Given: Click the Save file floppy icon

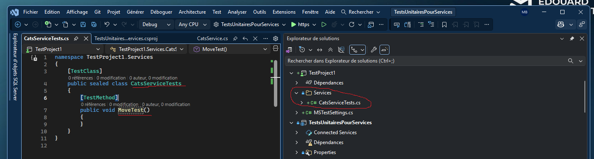Looking at the screenshot, I should [83, 24].
